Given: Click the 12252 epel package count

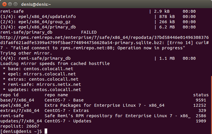Looking at the screenshot, I should 200,105.
